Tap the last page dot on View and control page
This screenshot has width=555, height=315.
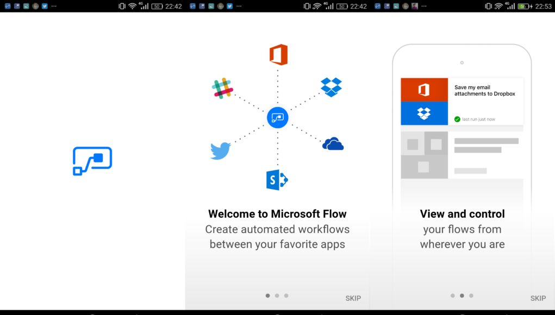(471, 295)
